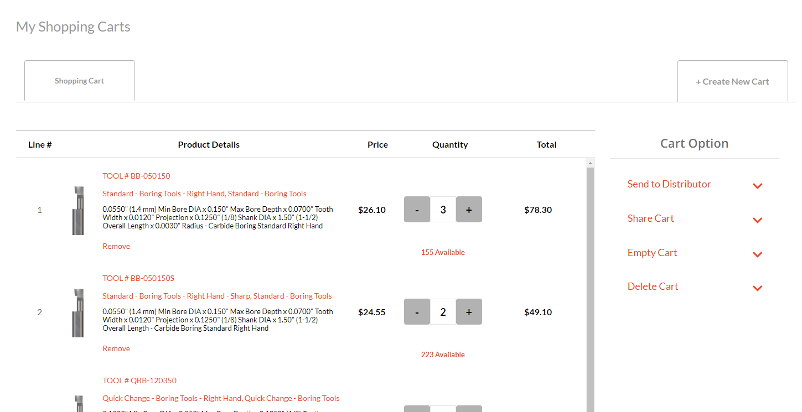Remove the BB-050150S item from cart
Screen dimensions: 802x412
point(116,348)
